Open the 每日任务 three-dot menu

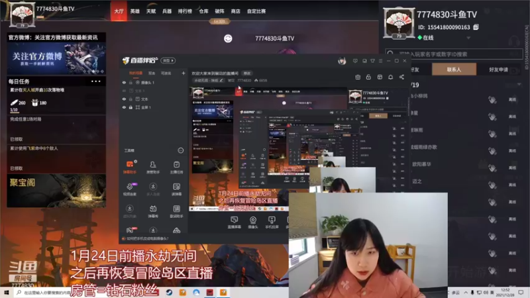(95, 81)
